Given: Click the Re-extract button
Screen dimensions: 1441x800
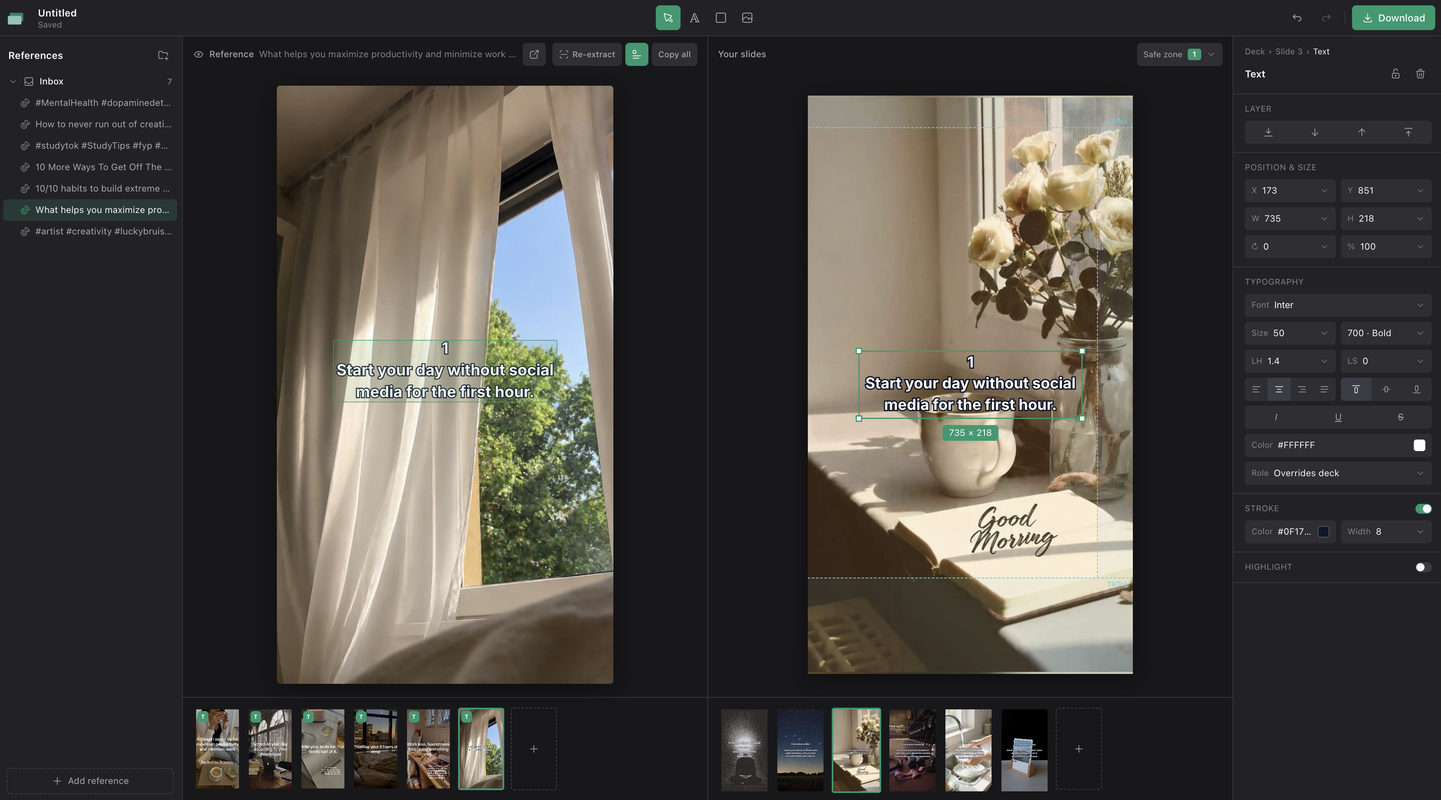Looking at the screenshot, I should [x=587, y=54].
